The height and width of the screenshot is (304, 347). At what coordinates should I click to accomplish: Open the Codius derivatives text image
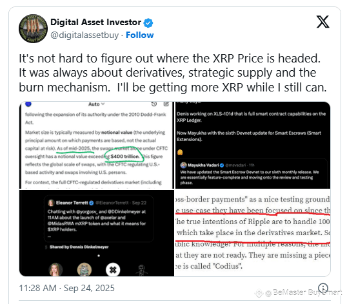252,233
